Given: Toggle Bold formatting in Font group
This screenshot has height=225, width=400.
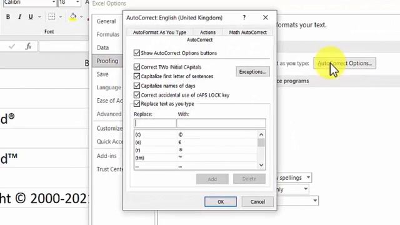Looking at the screenshot, I should pyautogui.click(x=8, y=17).
